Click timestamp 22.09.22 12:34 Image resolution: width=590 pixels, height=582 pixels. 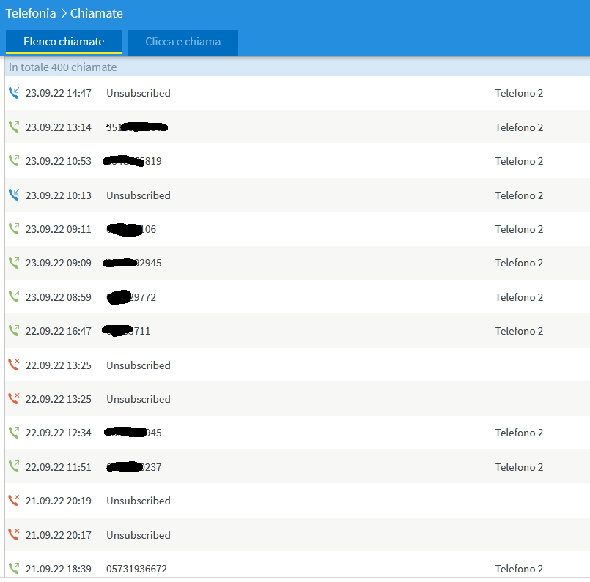pyautogui.click(x=59, y=433)
